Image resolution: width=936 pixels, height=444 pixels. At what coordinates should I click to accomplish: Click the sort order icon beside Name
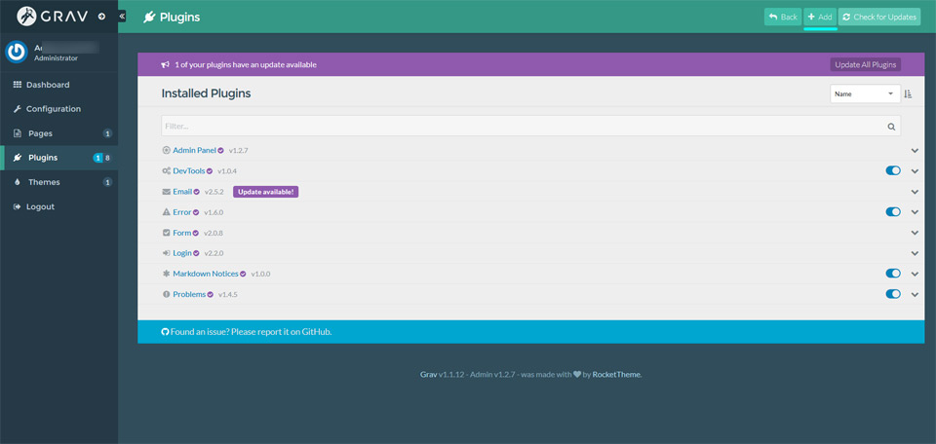point(908,93)
